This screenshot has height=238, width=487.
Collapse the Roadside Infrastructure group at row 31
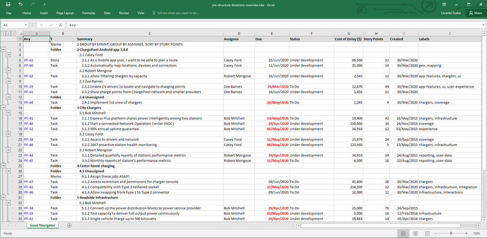pos(3,198)
